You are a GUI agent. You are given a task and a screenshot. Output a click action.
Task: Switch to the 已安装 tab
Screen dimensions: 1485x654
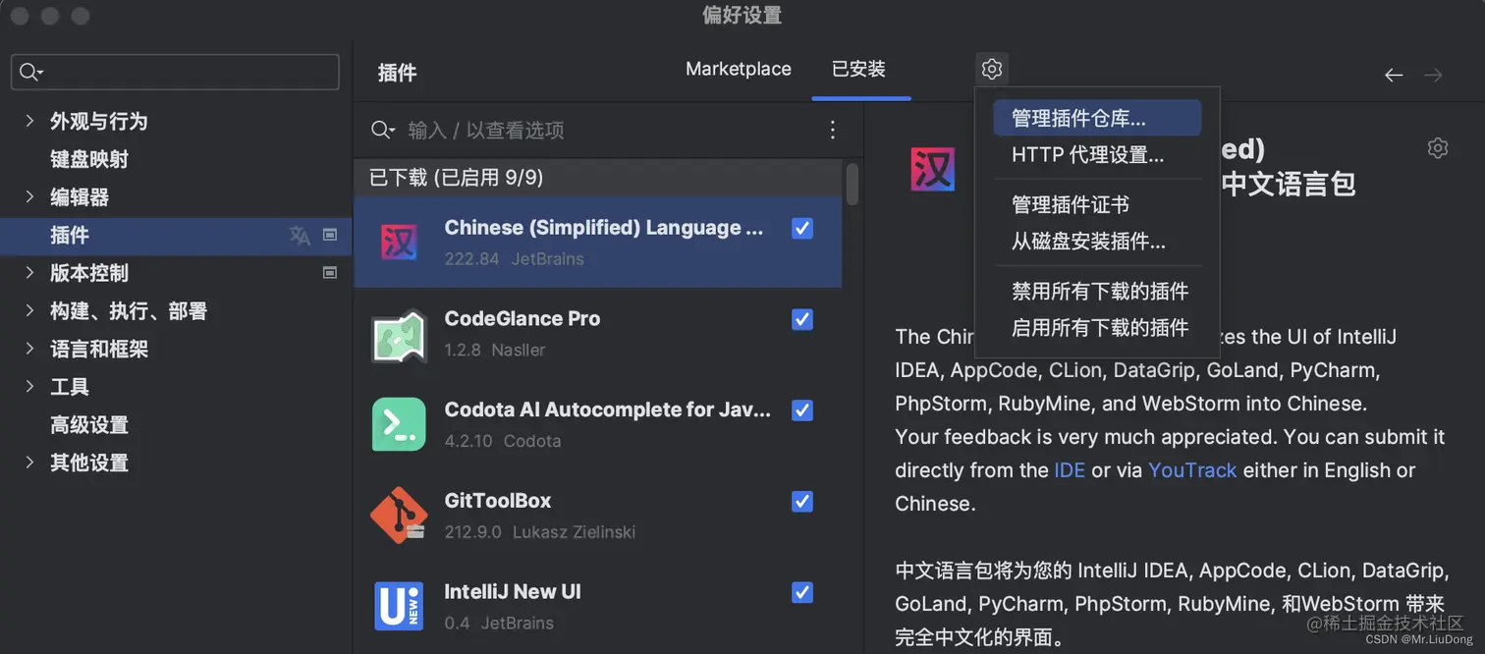pyautogui.click(x=859, y=69)
